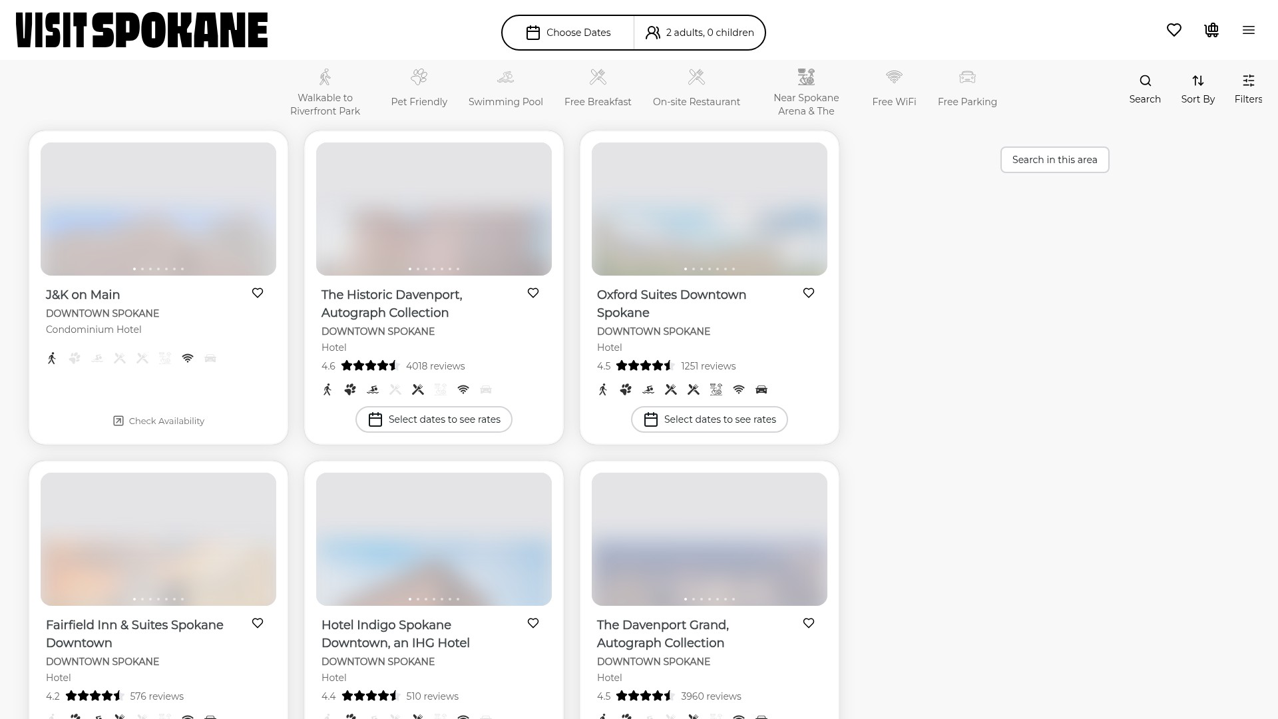The width and height of the screenshot is (1278, 719).
Task: Click 510 reviews on Hotel Indigo
Action: (432, 696)
